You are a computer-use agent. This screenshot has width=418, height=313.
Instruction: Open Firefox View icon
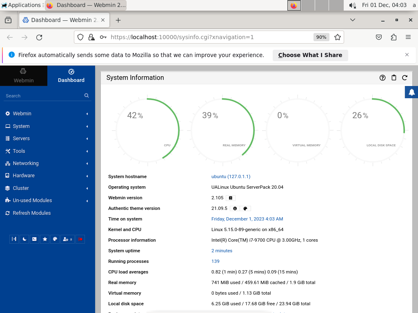pyautogui.click(x=8, y=20)
